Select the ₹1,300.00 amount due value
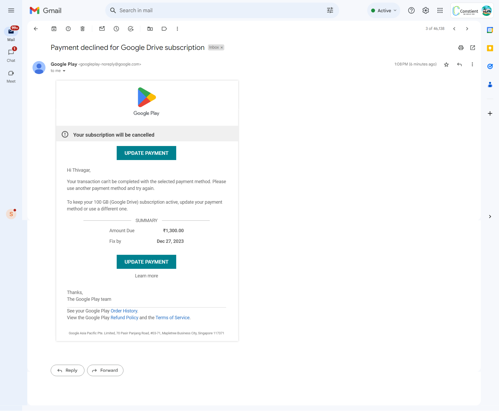 173,231
